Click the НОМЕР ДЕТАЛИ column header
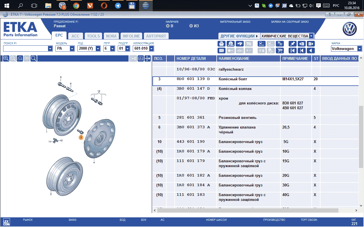Viewport: 364px width, 227px height. [195, 58]
